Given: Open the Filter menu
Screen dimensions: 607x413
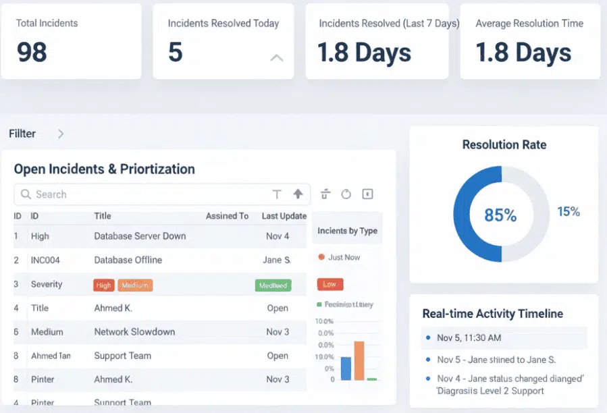Looking at the screenshot, I should coord(20,133).
